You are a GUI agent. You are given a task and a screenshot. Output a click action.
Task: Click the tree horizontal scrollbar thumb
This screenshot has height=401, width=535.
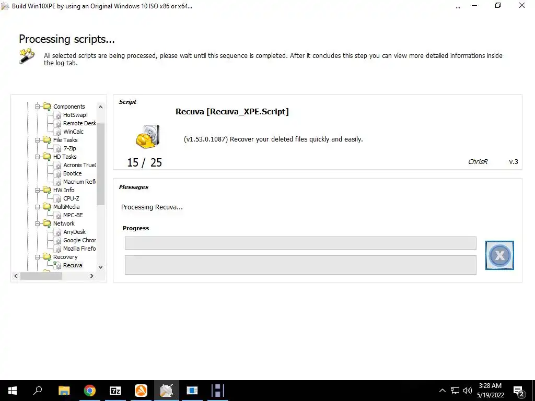[41, 276]
